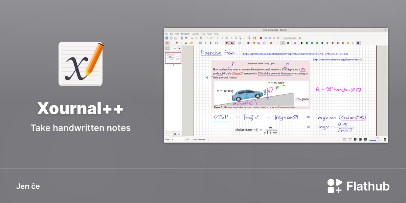
Task: Pick the red color swatch
Action: (x=333, y=43)
